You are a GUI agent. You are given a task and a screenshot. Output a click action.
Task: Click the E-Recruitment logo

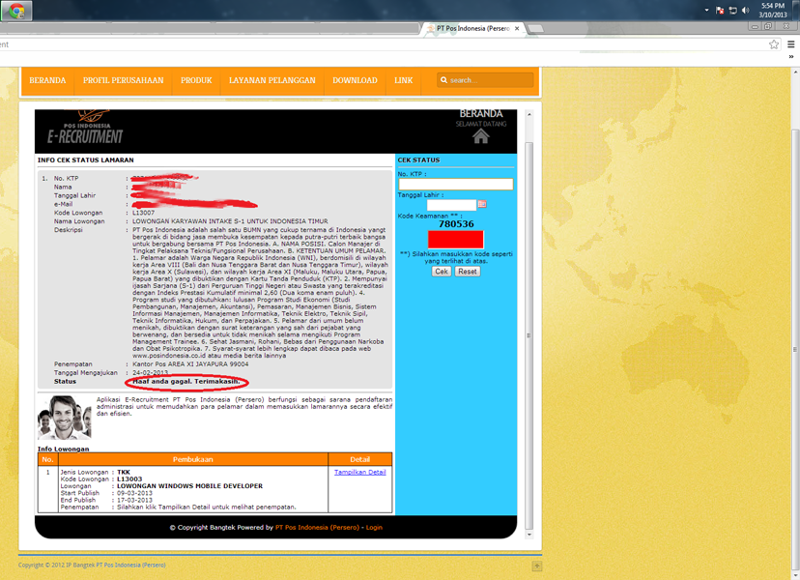85,130
